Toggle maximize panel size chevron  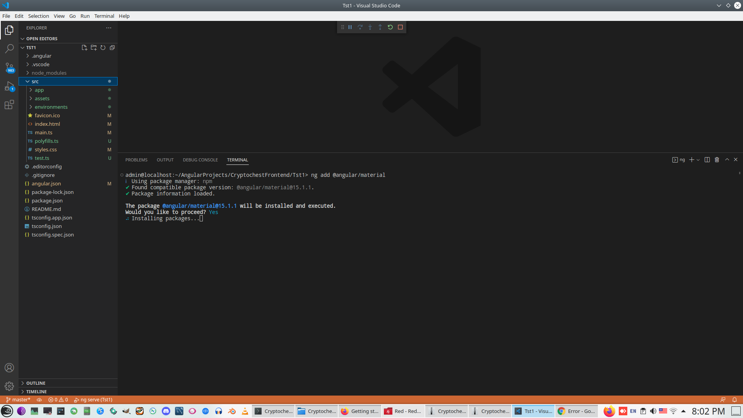click(727, 160)
